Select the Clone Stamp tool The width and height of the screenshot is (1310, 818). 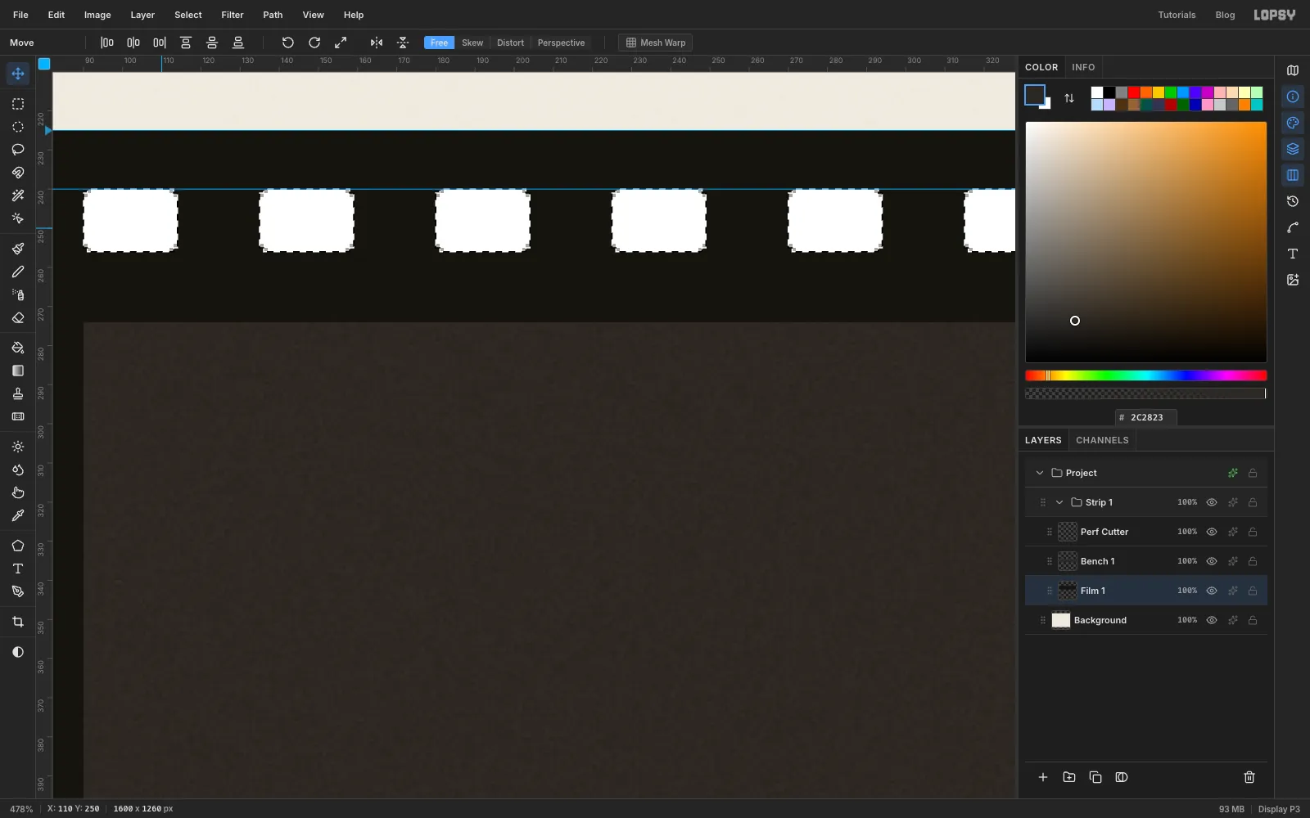[x=18, y=393]
